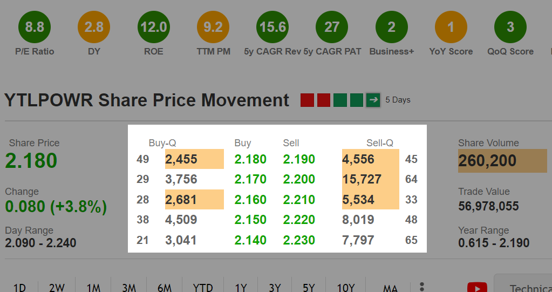
Task: Click Sell-Q quantity 7,797
Action: [358, 240]
